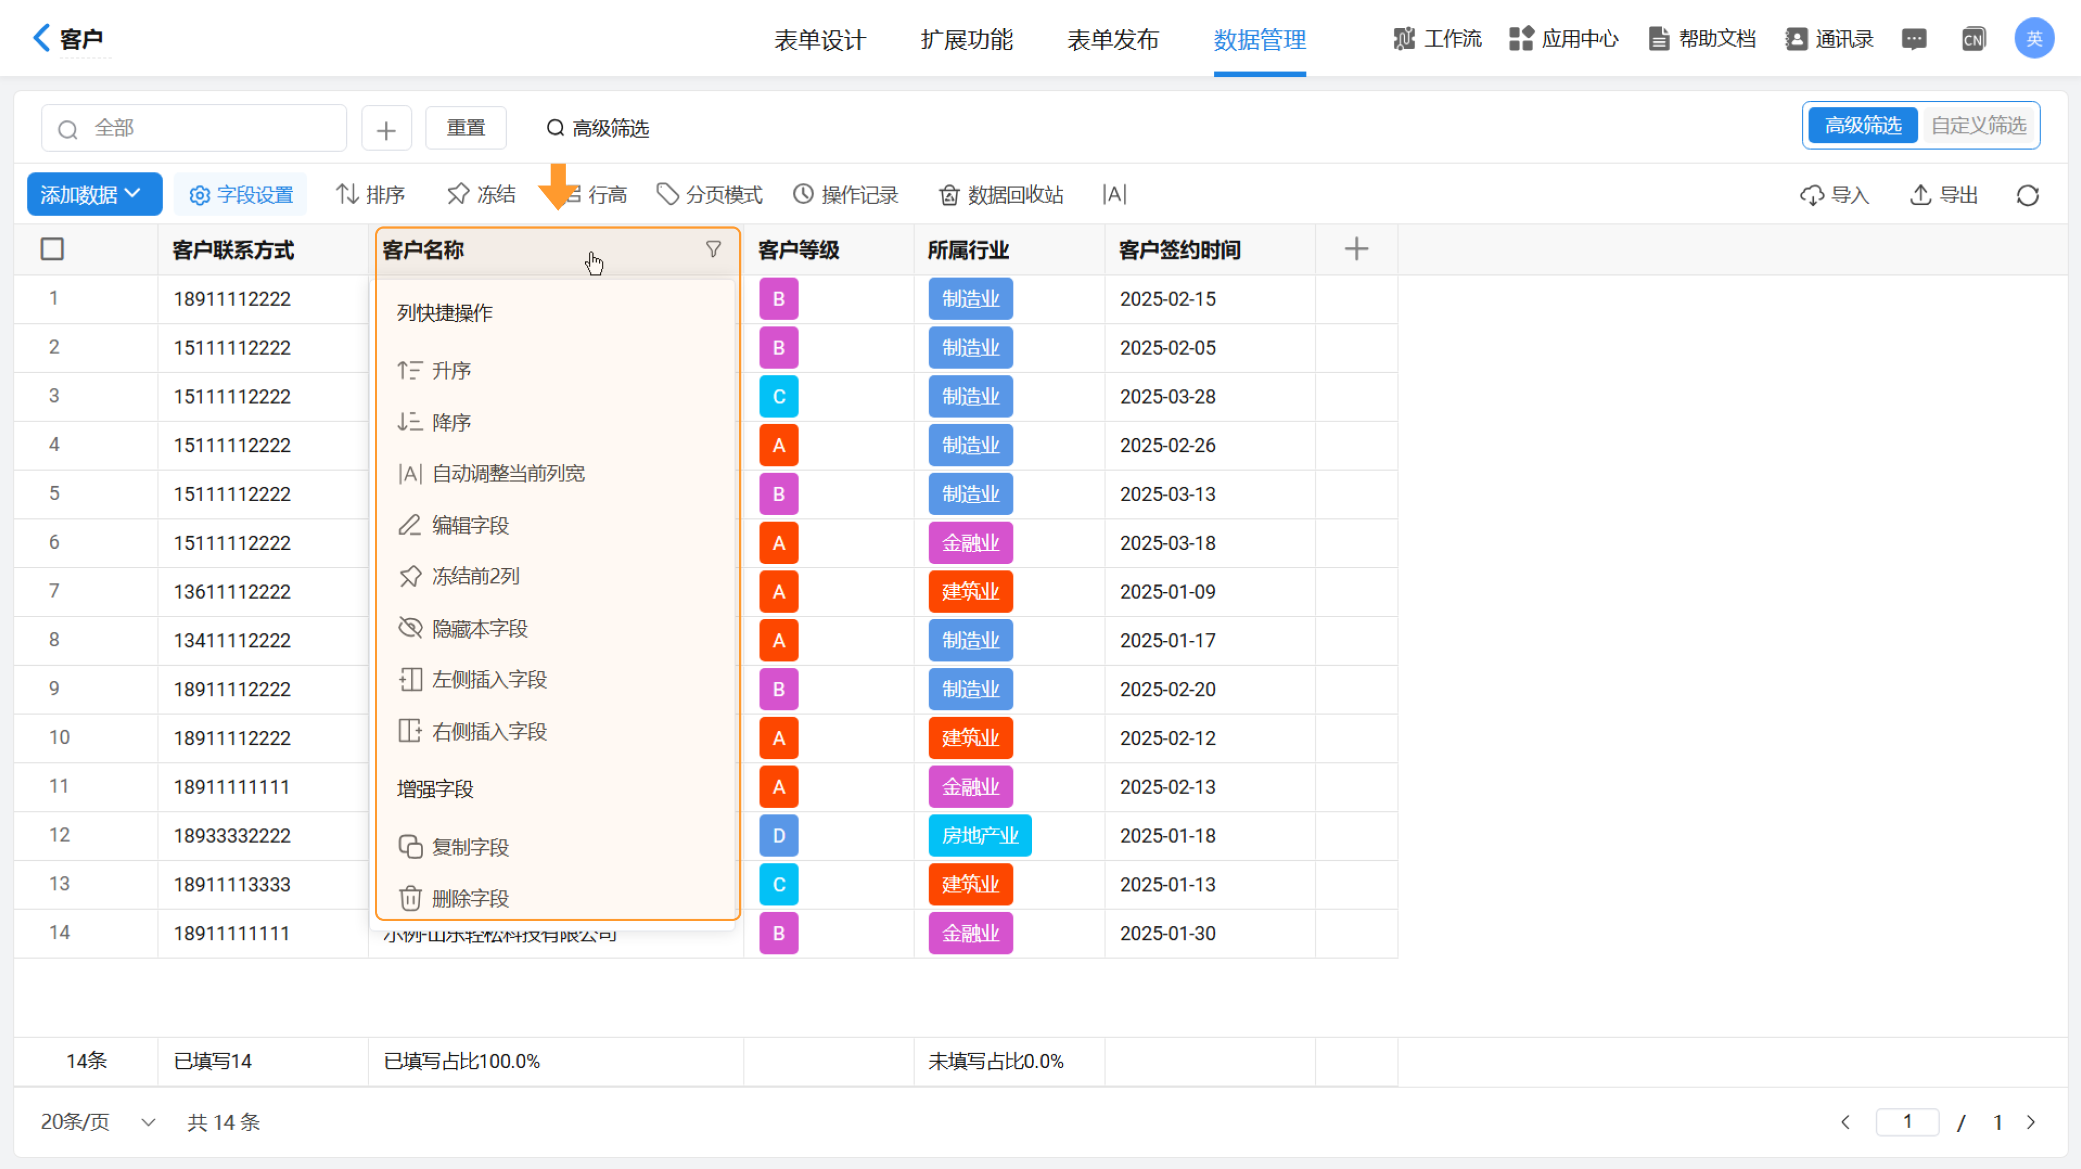Choose 编辑字段 menu entry
The width and height of the screenshot is (2081, 1169).
[x=453, y=525]
